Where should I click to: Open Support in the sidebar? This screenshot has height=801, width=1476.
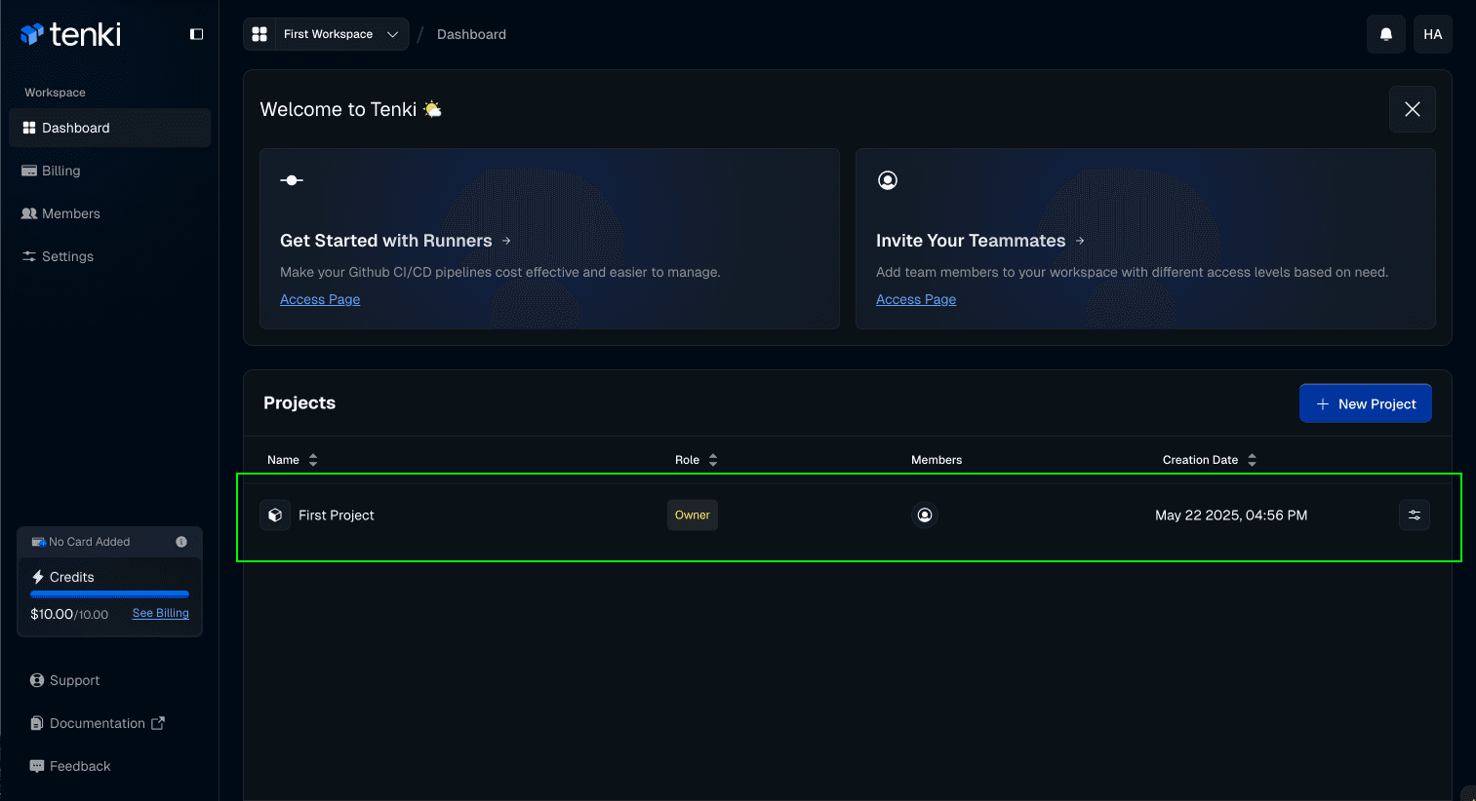[64, 680]
